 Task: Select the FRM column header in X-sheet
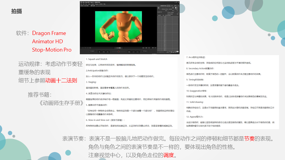point(163,15)
